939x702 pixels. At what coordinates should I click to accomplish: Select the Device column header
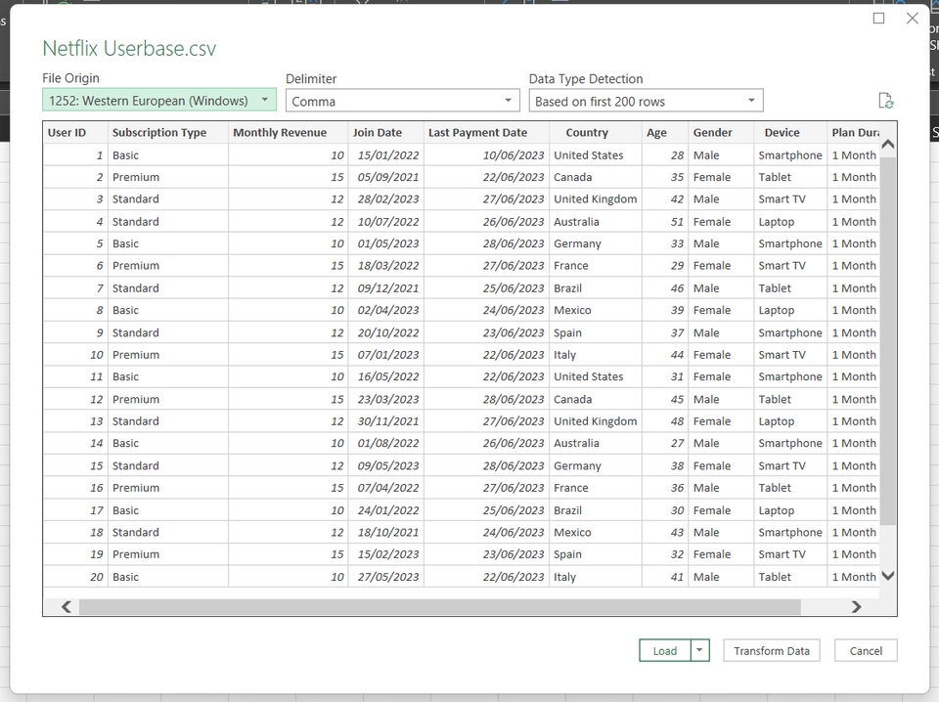[x=790, y=132]
